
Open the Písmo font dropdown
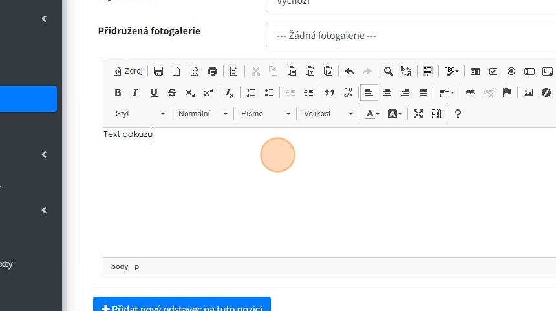(265, 114)
